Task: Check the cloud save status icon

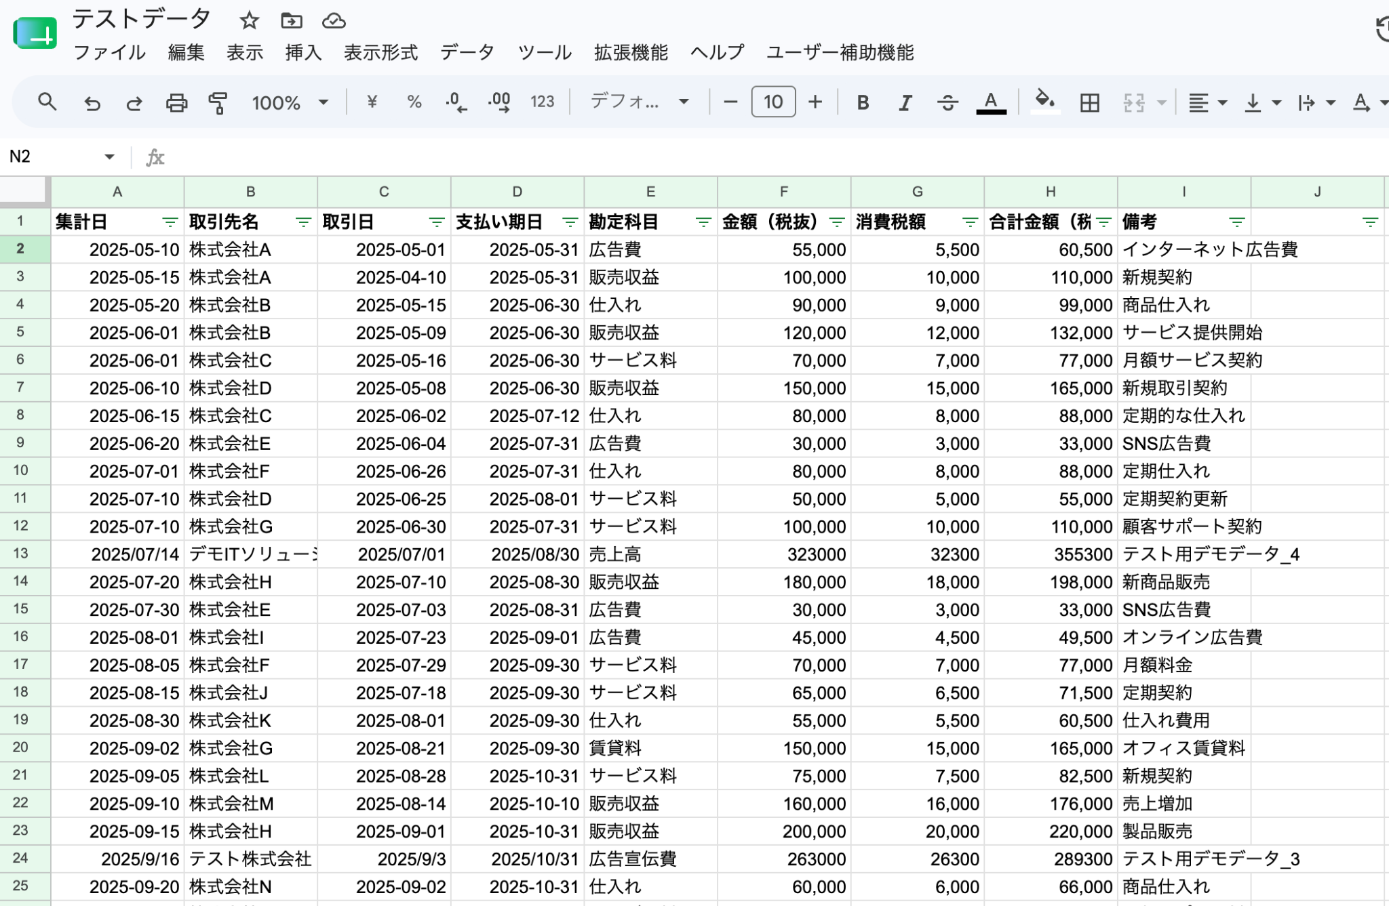Action: pos(334,20)
